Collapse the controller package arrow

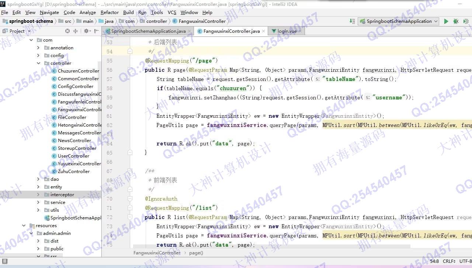[x=38, y=63]
